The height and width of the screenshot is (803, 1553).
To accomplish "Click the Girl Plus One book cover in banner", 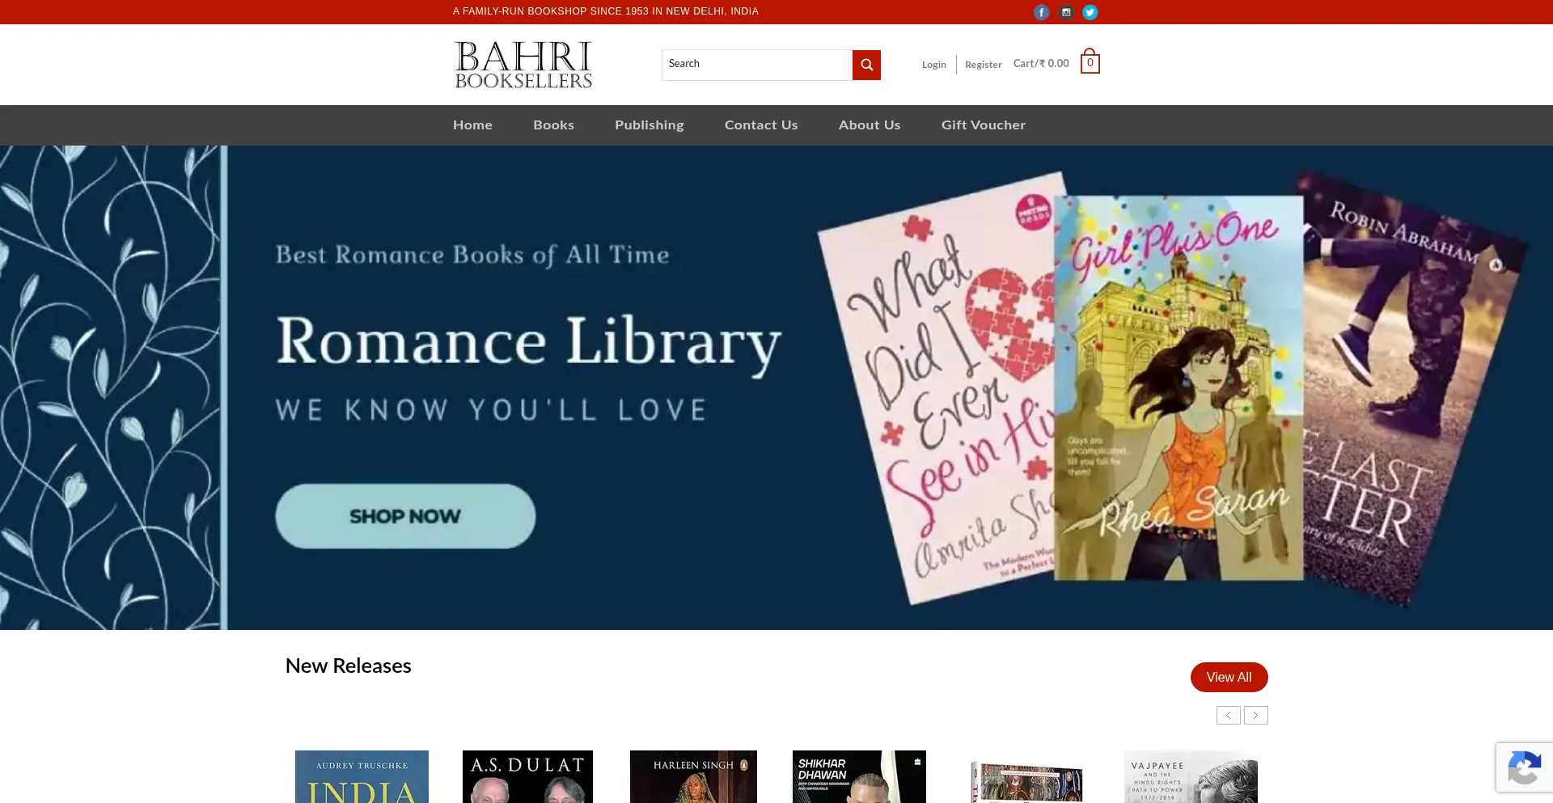I will tap(1179, 388).
